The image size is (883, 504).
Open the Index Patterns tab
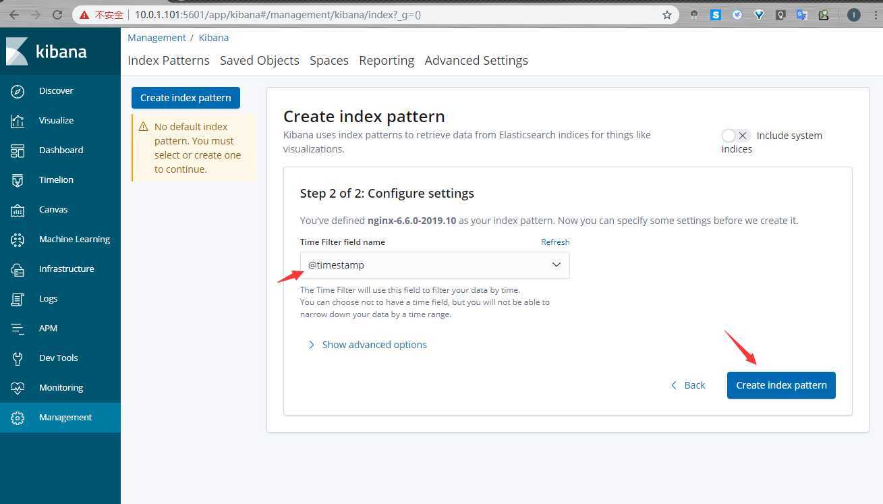click(169, 61)
